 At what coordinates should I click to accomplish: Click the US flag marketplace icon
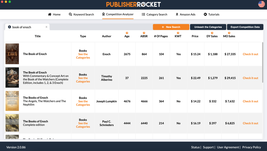pos(261,4)
